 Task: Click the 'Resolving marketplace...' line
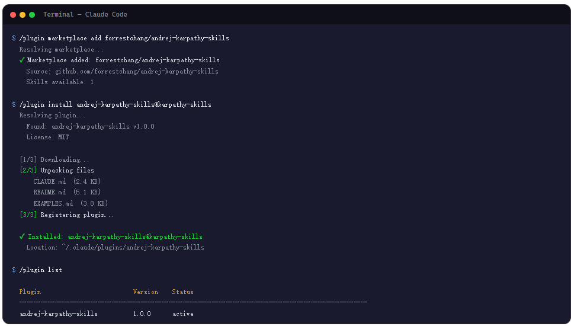click(62, 50)
